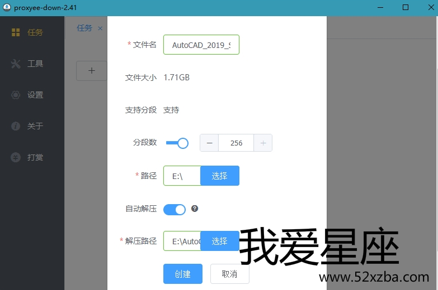Click the plus button to add task
This screenshot has width=438, height=290.
[92, 71]
